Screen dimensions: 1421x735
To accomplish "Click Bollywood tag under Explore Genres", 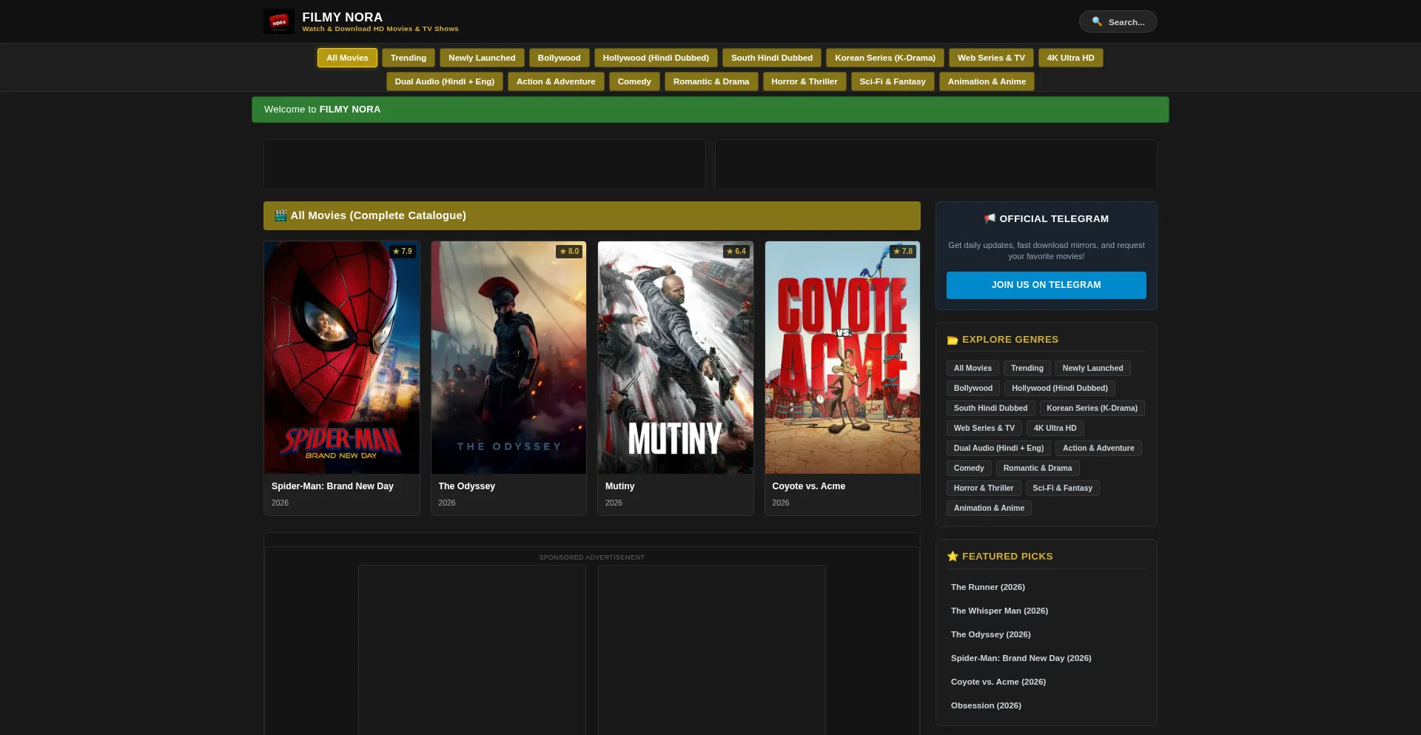I will click(973, 388).
